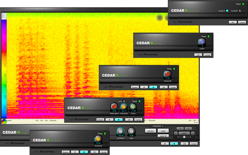248x155 pixels.
Task: Stop playback in the retouch window
Action: [x=174, y=144]
